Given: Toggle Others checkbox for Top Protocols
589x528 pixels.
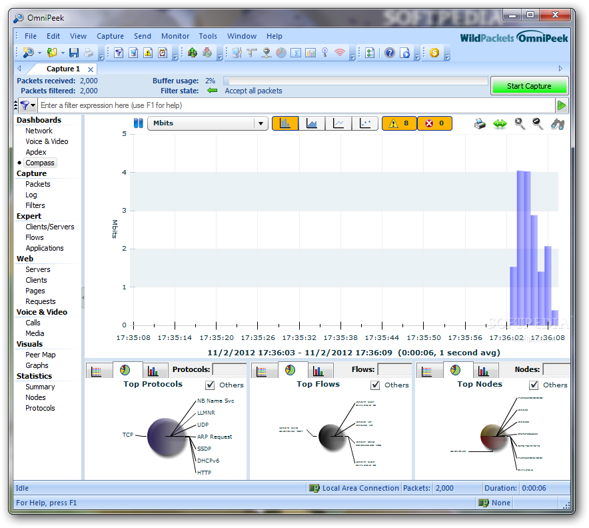Looking at the screenshot, I should click(x=210, y=385).
